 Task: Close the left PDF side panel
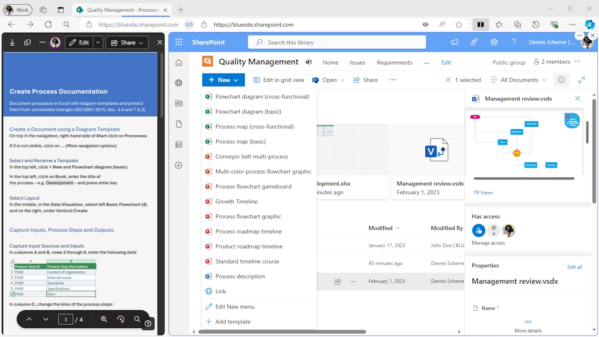point(160,43)
